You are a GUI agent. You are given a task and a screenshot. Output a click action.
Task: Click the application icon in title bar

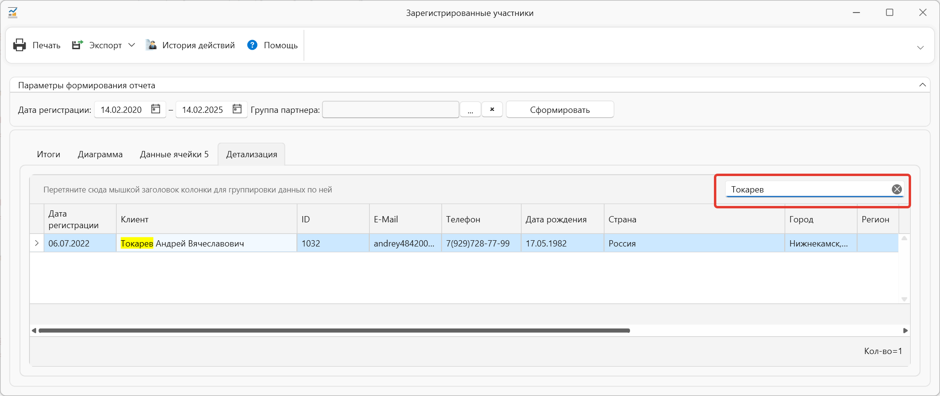coord(13,13)
